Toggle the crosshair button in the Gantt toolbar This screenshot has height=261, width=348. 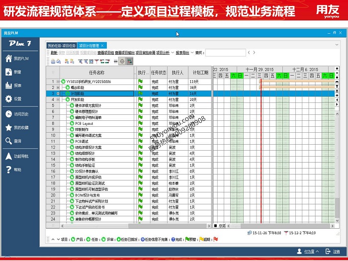122,61
